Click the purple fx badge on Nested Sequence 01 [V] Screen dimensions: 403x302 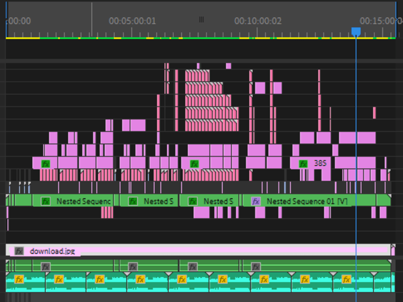coord(256,201)
